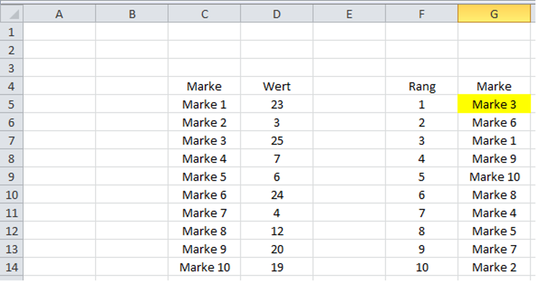This screenshot has height=281, width=536.
Task: Select column E header
Action: tap(349, 14)
